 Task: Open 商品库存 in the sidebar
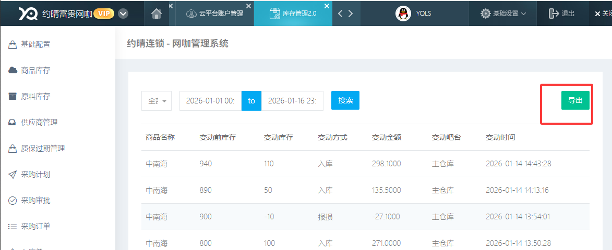coord(35,71)
